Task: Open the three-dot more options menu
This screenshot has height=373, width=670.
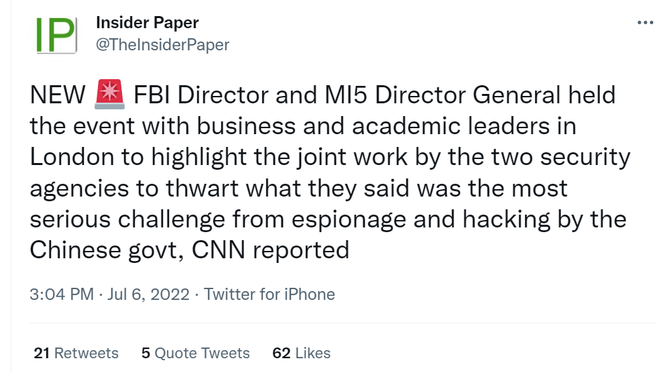Action: click(x=645, y=23)
